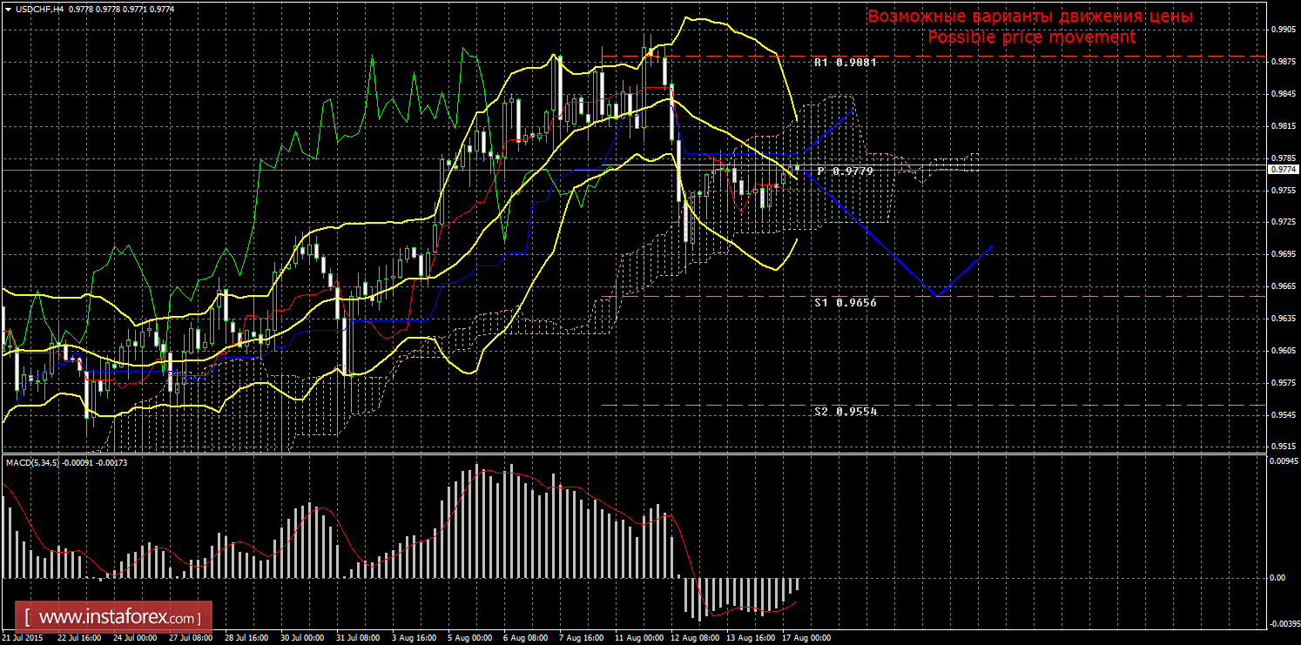
Task: Click the 24 Jul 00:00 time label
Action: 136,638
